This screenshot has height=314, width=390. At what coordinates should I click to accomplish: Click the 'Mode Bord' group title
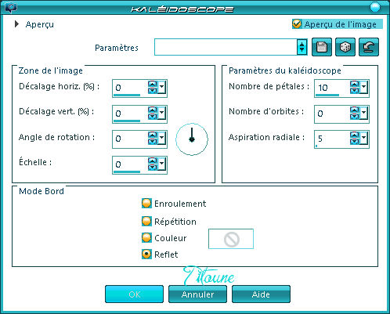[42, 191]
